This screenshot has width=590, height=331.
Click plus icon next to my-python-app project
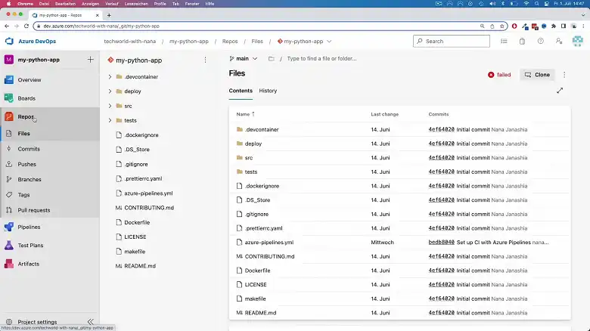pyautogui.click(x=90, y=60)
